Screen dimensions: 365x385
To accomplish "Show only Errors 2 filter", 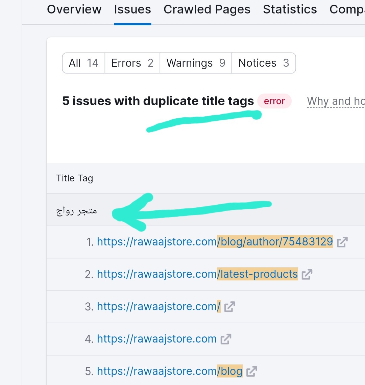I will pos(132,63).
